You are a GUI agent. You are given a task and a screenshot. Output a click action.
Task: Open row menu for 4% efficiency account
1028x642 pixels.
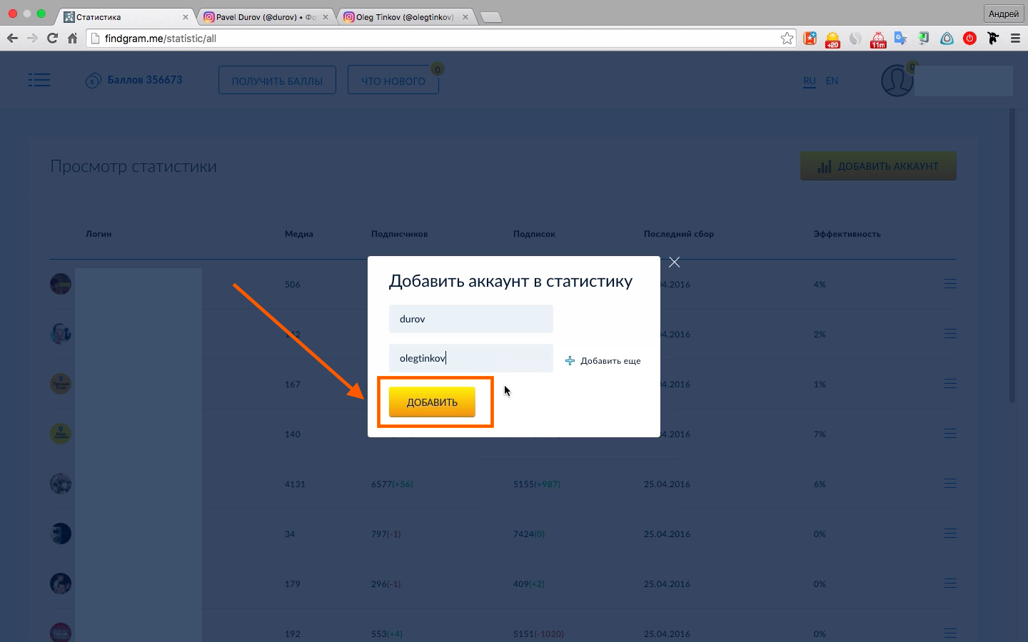(x=950, y=284)
